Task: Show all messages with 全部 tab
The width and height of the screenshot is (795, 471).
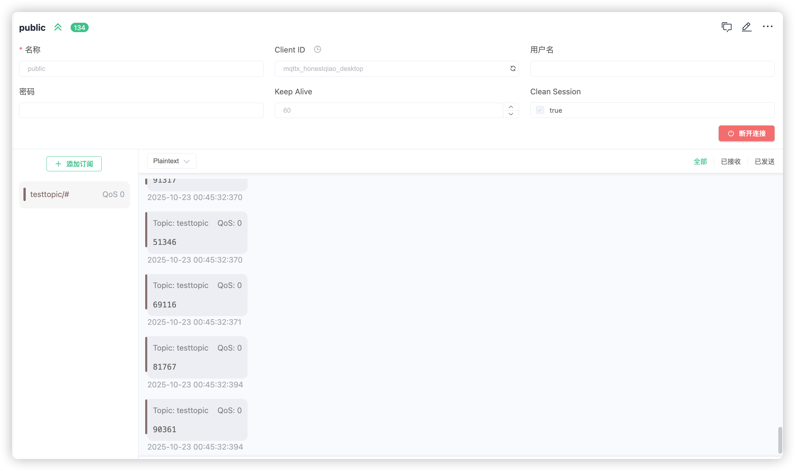Action: point(700,162)
